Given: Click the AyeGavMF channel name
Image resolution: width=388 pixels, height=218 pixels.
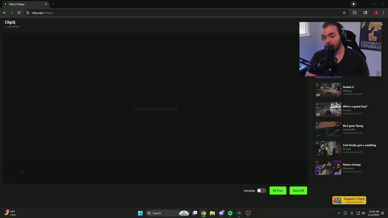Looking at the screenshot, I should [349, 130].
